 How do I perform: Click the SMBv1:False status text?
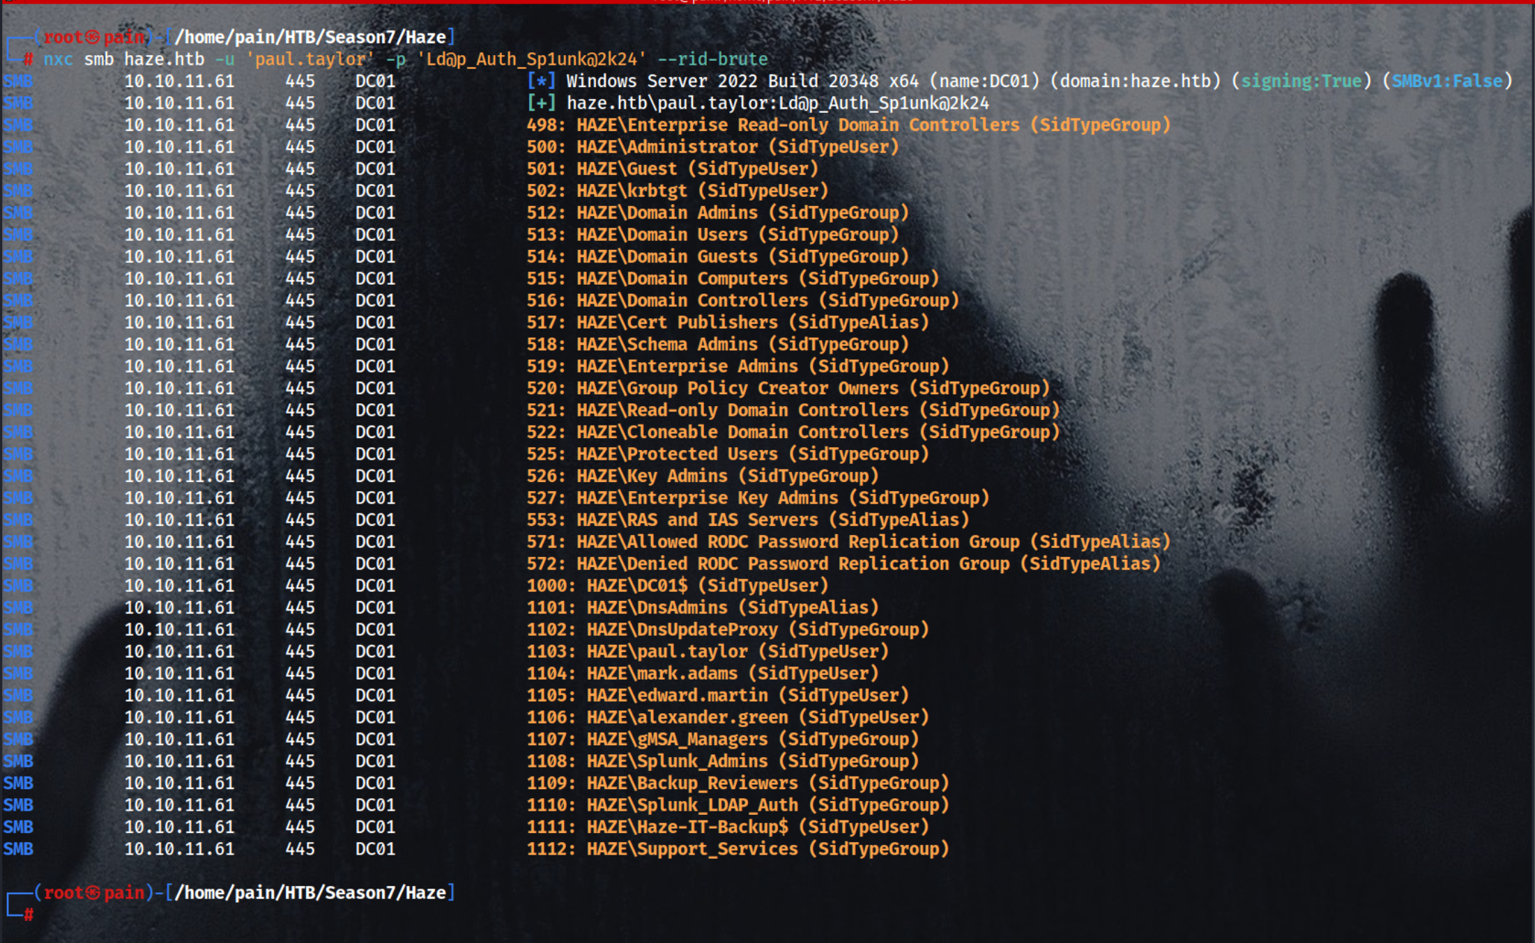click(x=1447, y=81)
